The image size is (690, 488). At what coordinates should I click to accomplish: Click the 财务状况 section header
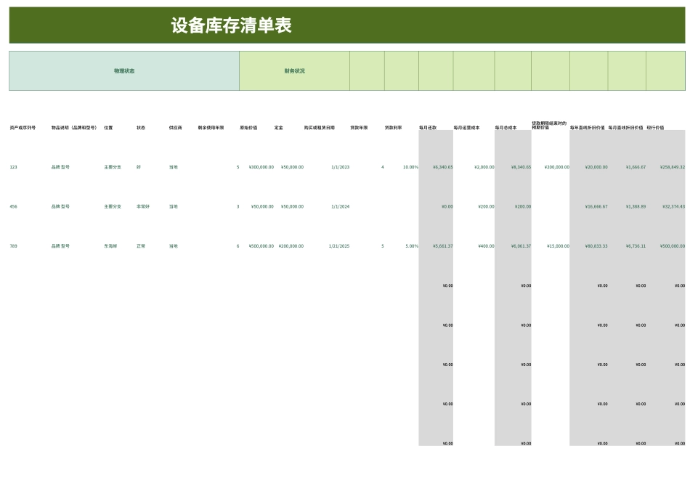[294, 71]
